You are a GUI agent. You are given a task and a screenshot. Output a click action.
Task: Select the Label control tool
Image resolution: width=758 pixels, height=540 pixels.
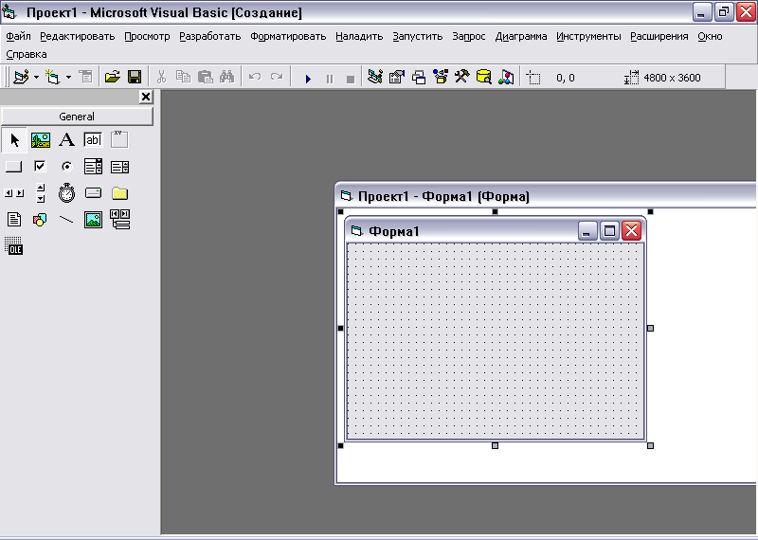[66, 140]
